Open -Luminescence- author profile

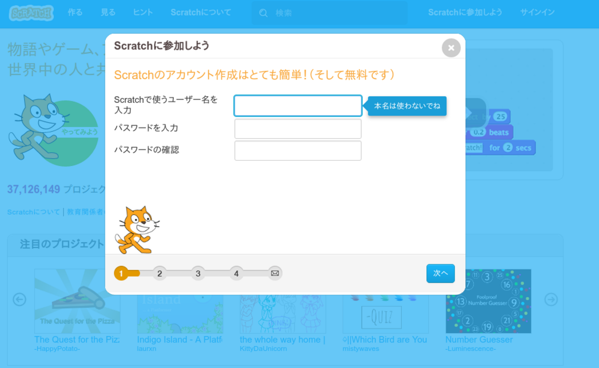point(470,349)
